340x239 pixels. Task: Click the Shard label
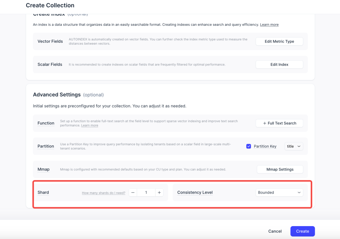[43, 192]
